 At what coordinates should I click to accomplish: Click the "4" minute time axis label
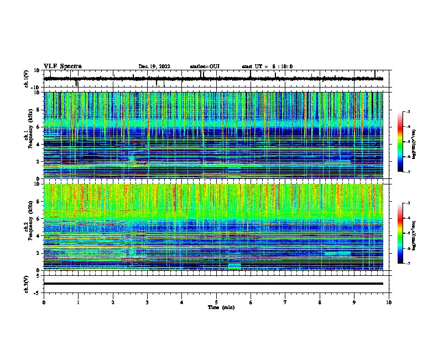tap(182, 302)
